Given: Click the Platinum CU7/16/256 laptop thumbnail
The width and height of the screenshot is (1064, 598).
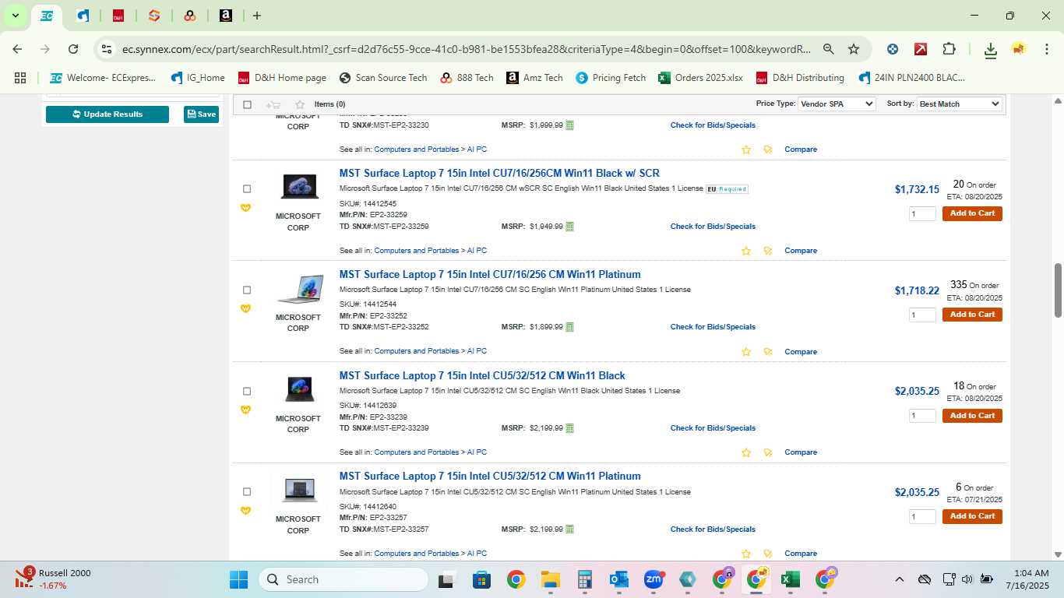Looking at the screenshot, I should [300, 289].
